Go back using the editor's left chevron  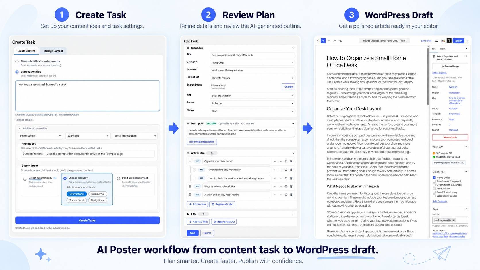click(318, 41)
